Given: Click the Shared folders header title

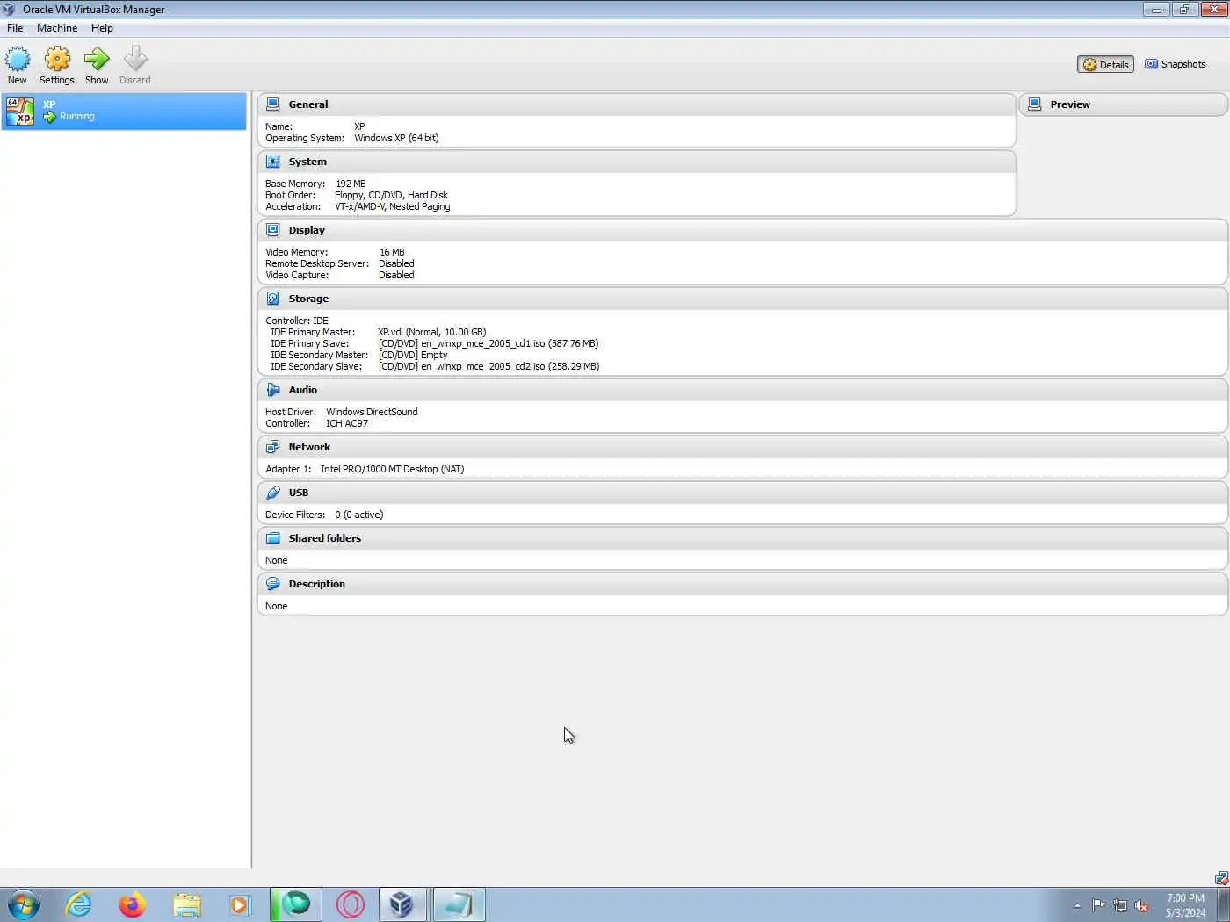Looking at the screenshot, I should coord(325,538).
